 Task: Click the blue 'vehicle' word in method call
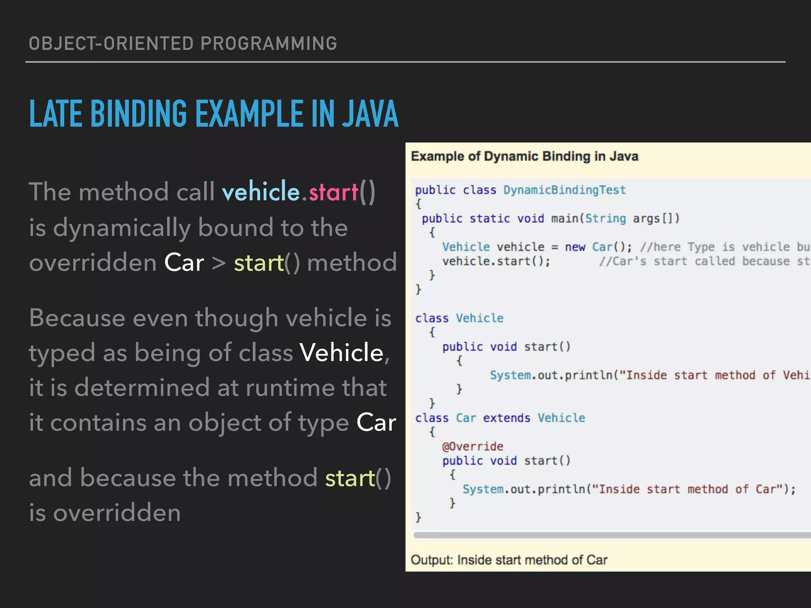(x=261, y=192)
